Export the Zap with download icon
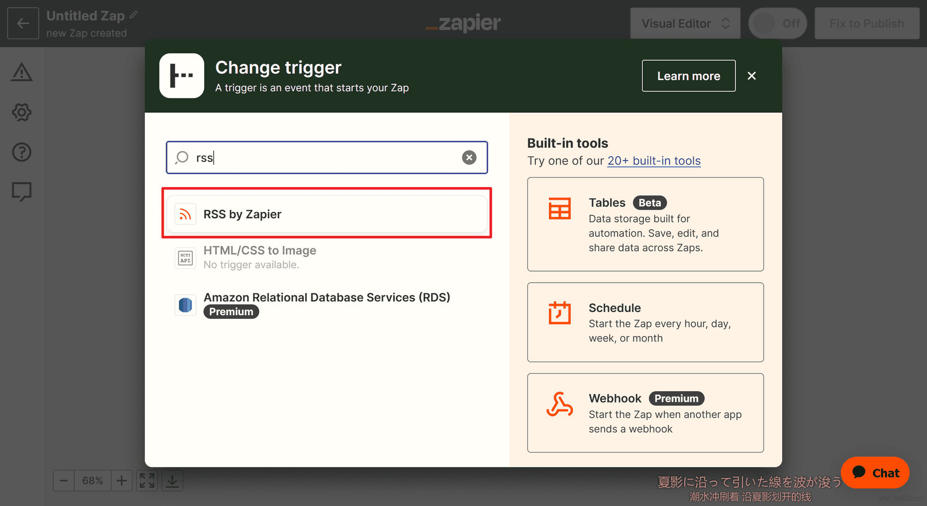This screenshot has width=927, height=506. [x=172, y=481]
